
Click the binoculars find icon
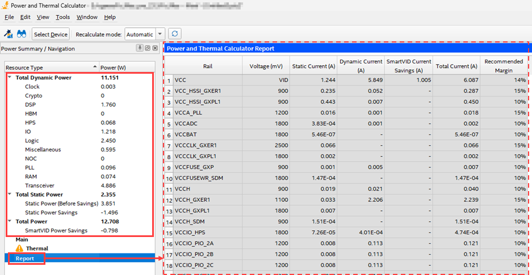pyautogui.click(x=22, y=34)
